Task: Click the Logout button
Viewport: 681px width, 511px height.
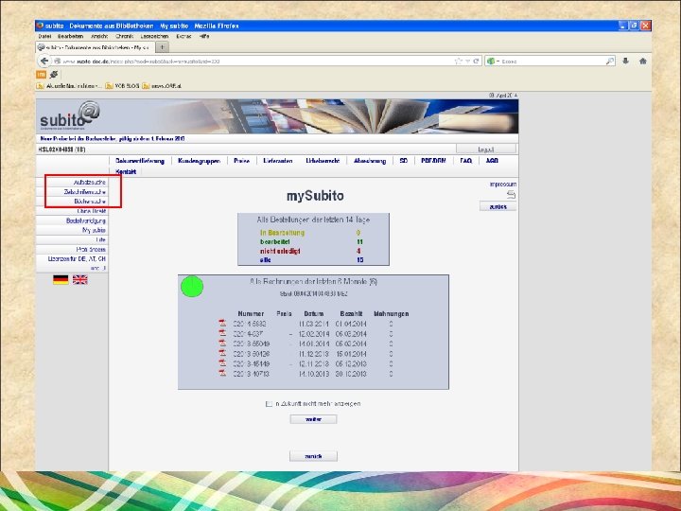Action: click(x=486, y=150)
